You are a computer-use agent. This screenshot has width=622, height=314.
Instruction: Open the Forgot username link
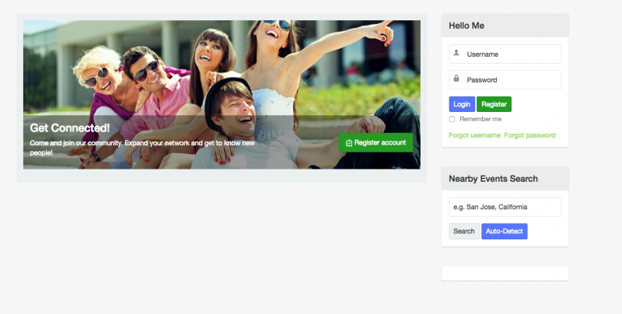coord(474,135)
